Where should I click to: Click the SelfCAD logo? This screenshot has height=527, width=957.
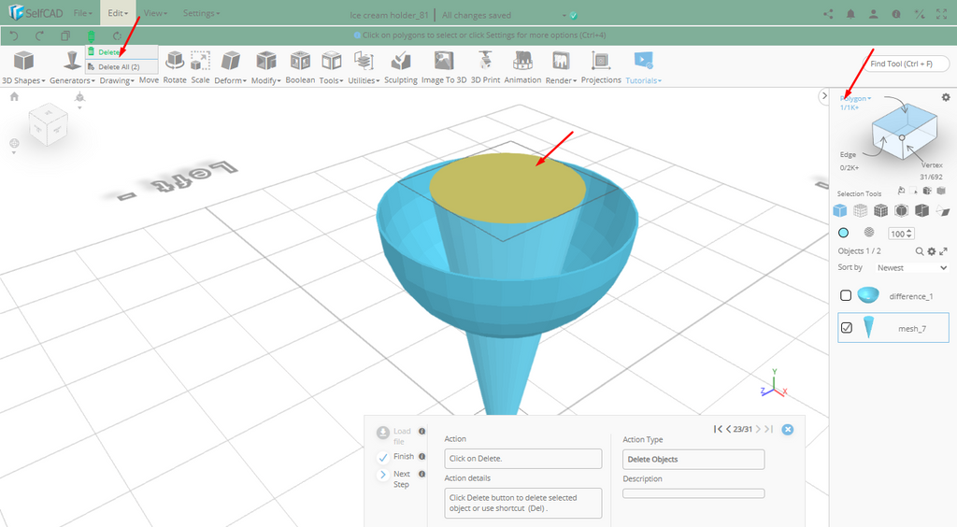(36, 13)
